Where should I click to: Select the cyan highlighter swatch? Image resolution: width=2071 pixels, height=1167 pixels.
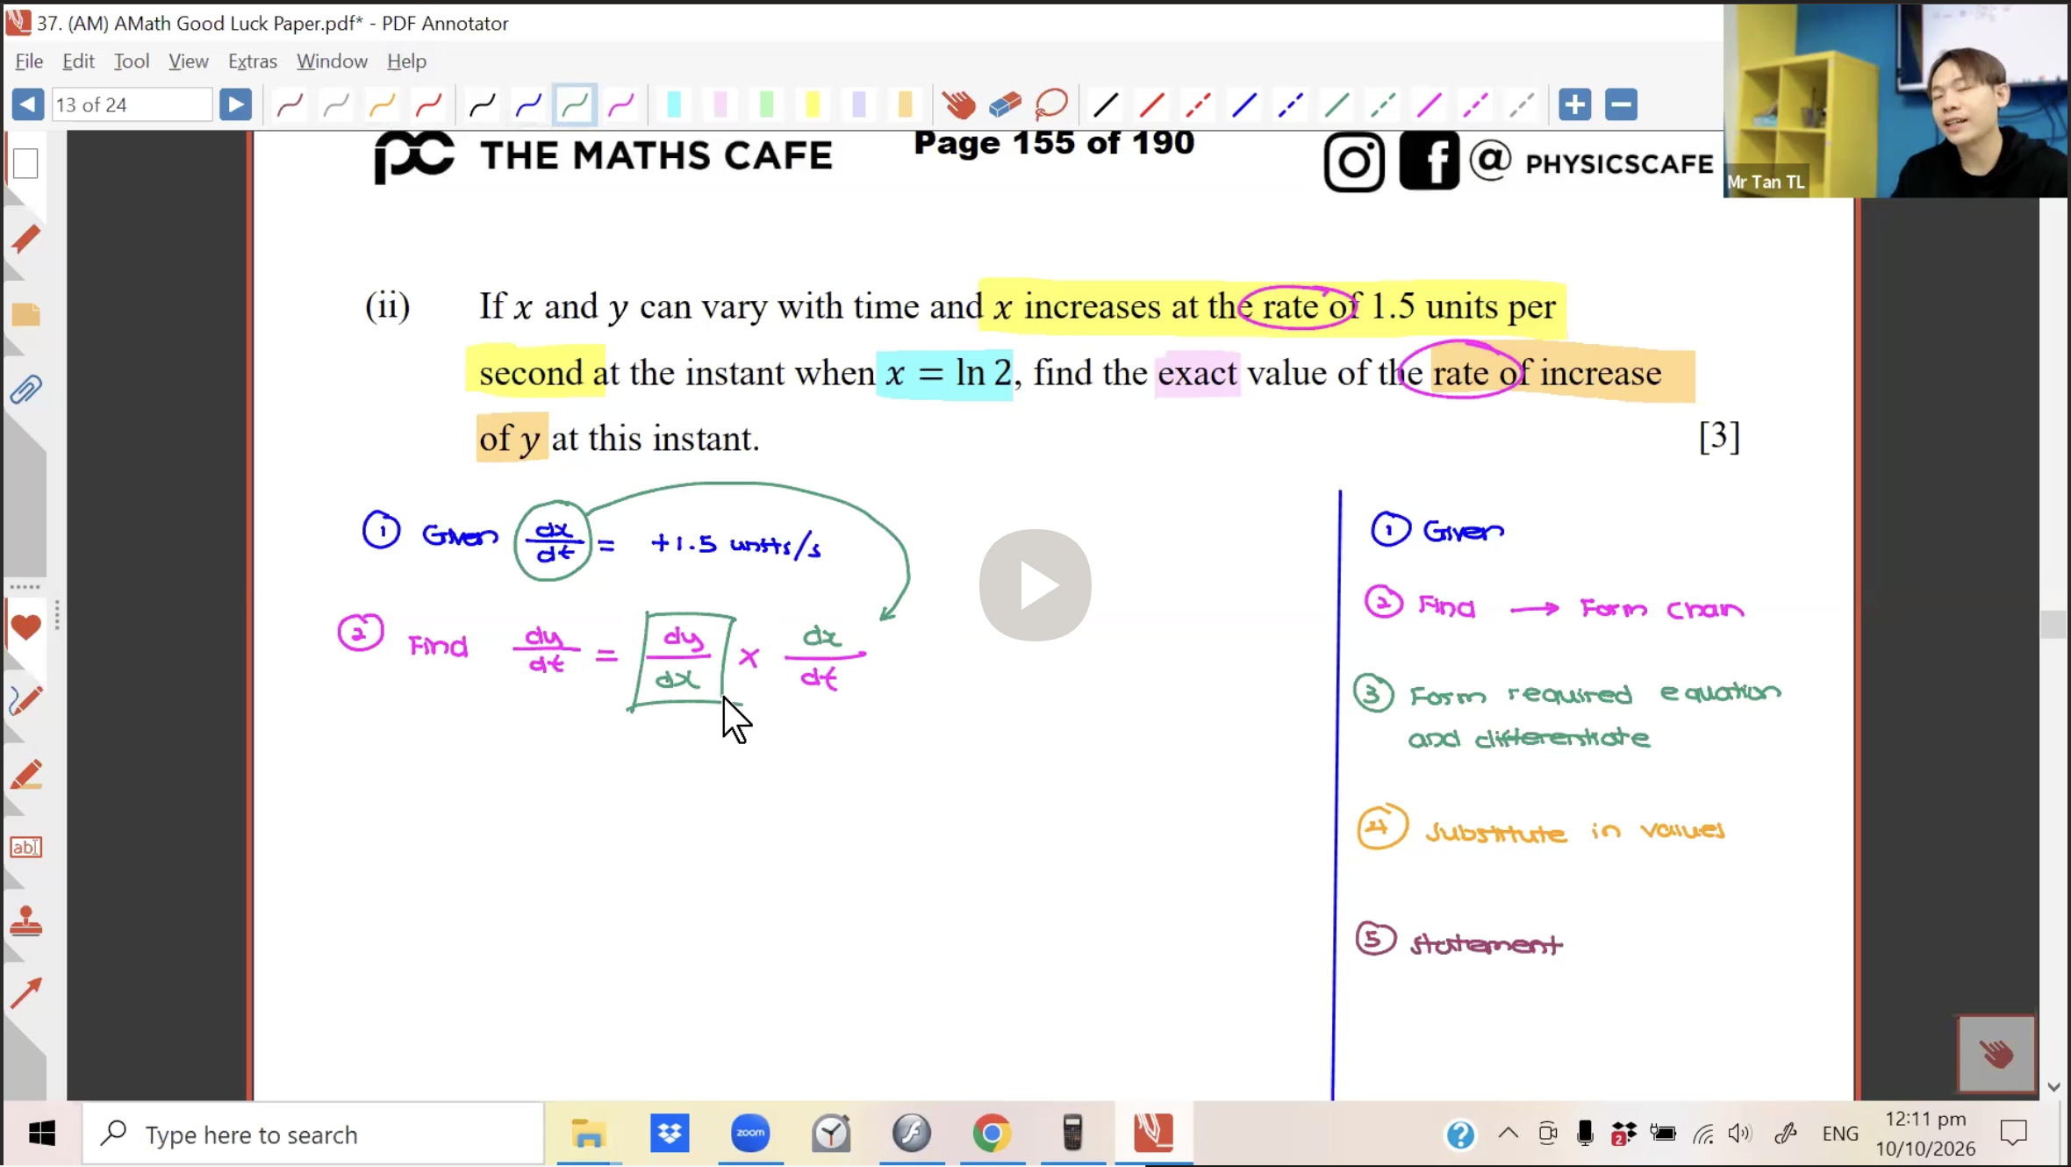(x=674, y=104)
